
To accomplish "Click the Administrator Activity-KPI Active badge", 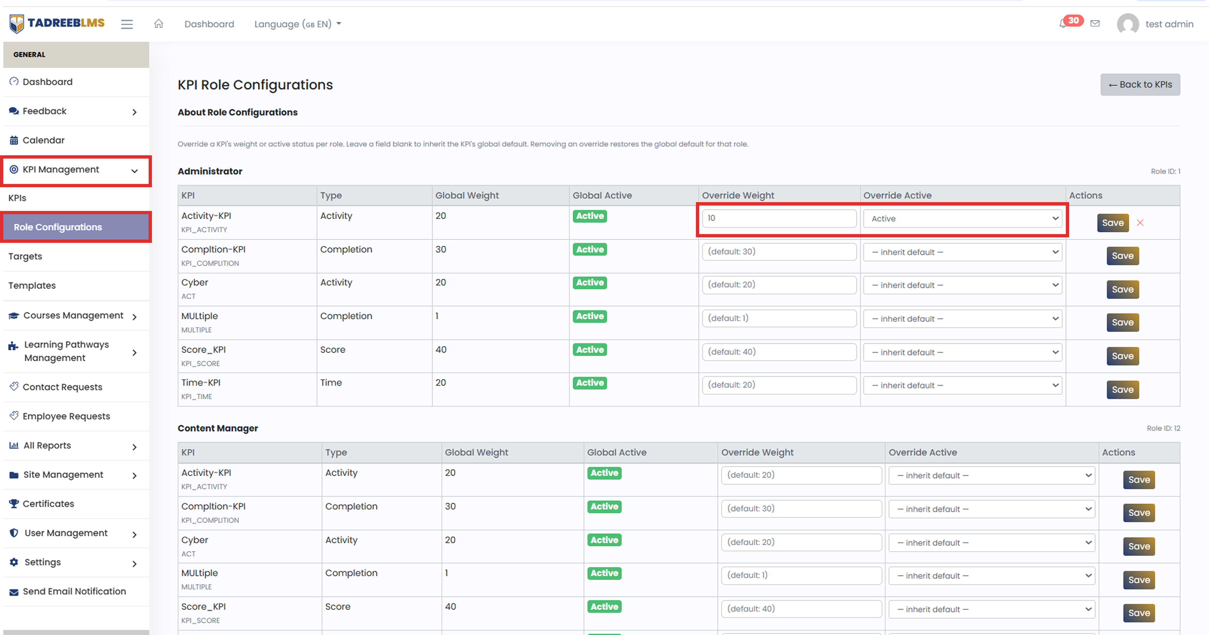I will (x=589, y=216).
